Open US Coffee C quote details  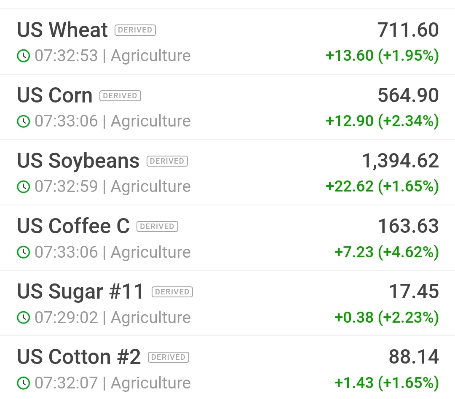point(73,226)
